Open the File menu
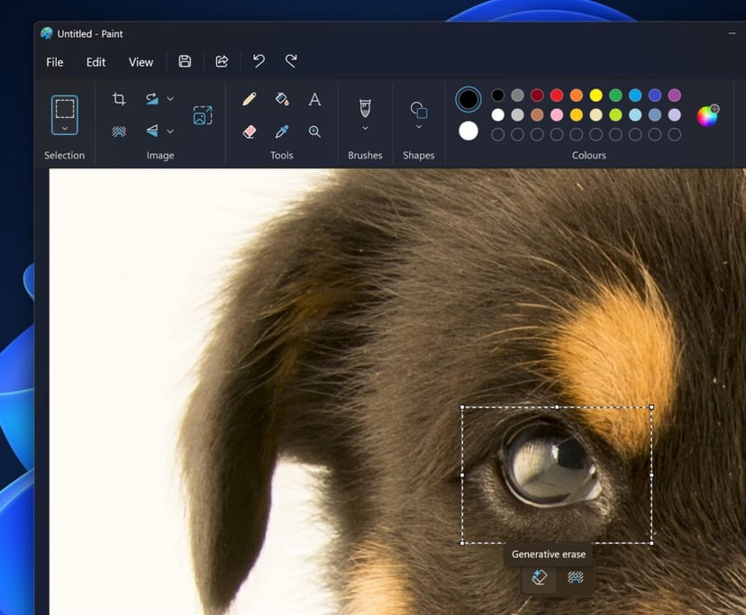Screen dimensions: 746x615 [x=54, y=62]
